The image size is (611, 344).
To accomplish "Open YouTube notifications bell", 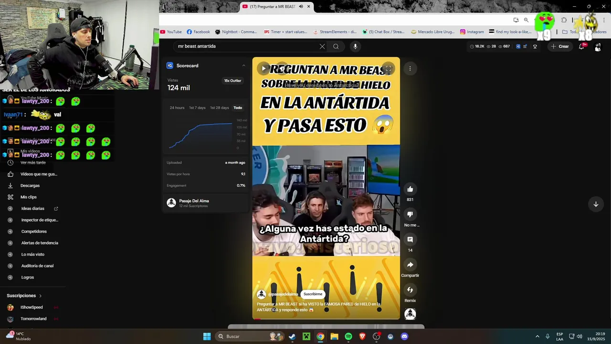I will [x=581, y=46].
